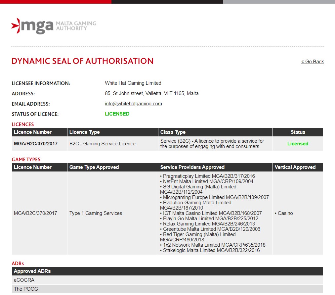Click the Status column header
The image size is (335, 295).
tap(298, 132)
